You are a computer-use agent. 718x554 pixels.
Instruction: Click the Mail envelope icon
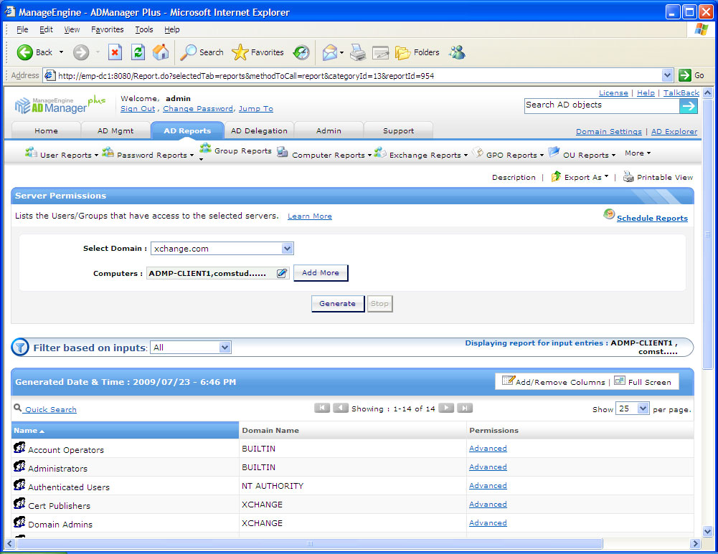329,52
